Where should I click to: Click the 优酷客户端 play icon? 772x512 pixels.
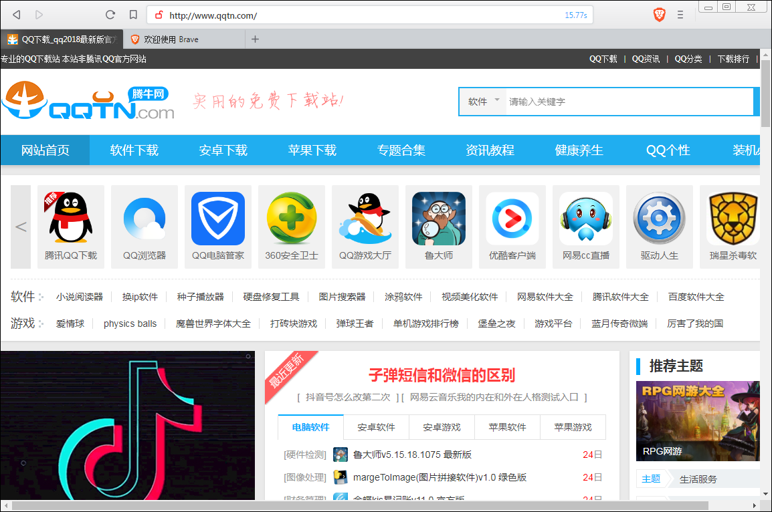(x=512, y=219)
